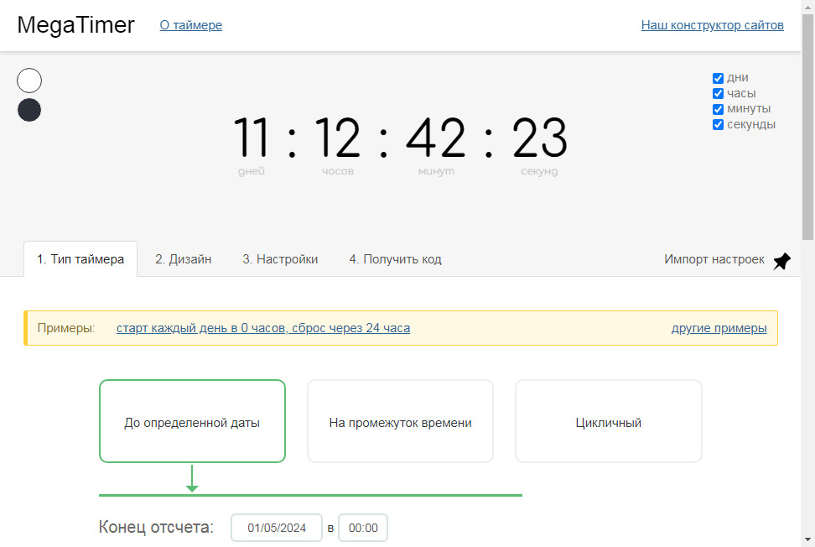815x547 pixels.
Task: Select the white color circle swatch
Action: (29, 81)
